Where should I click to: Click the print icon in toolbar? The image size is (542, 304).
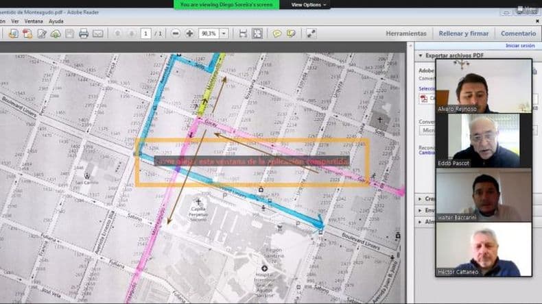click(84, 34)
